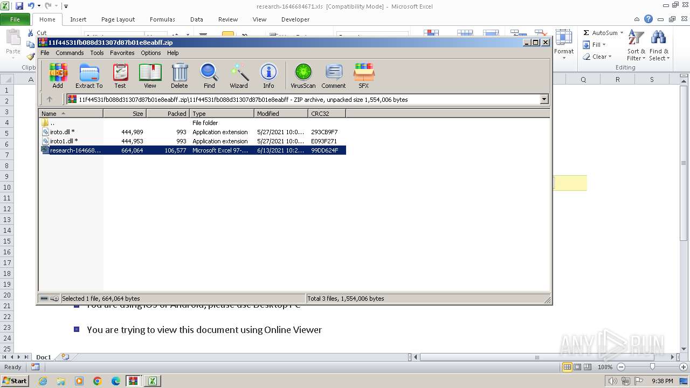Open the AutoSum dropdown arrow
The height and width of the screenshot is (388, 690).
[x=622, y=33]
